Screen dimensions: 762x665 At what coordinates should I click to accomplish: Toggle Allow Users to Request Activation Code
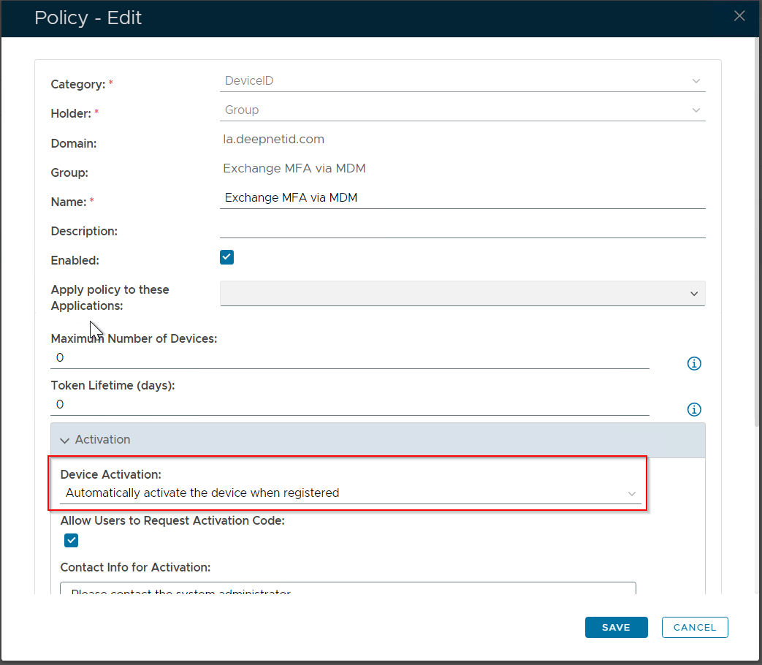pyautogui.click(x=71, y=540)
